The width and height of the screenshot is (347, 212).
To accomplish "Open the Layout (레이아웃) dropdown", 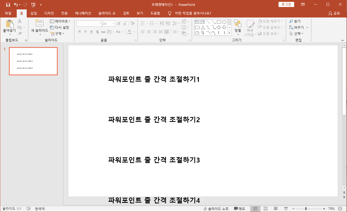I will 60,21.
